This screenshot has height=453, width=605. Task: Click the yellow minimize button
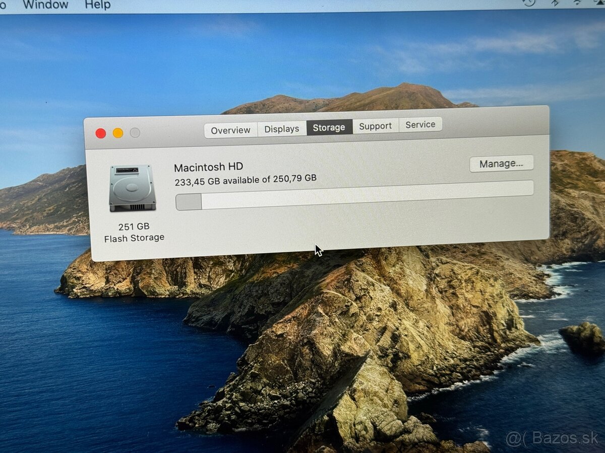(x=117, y=132)
